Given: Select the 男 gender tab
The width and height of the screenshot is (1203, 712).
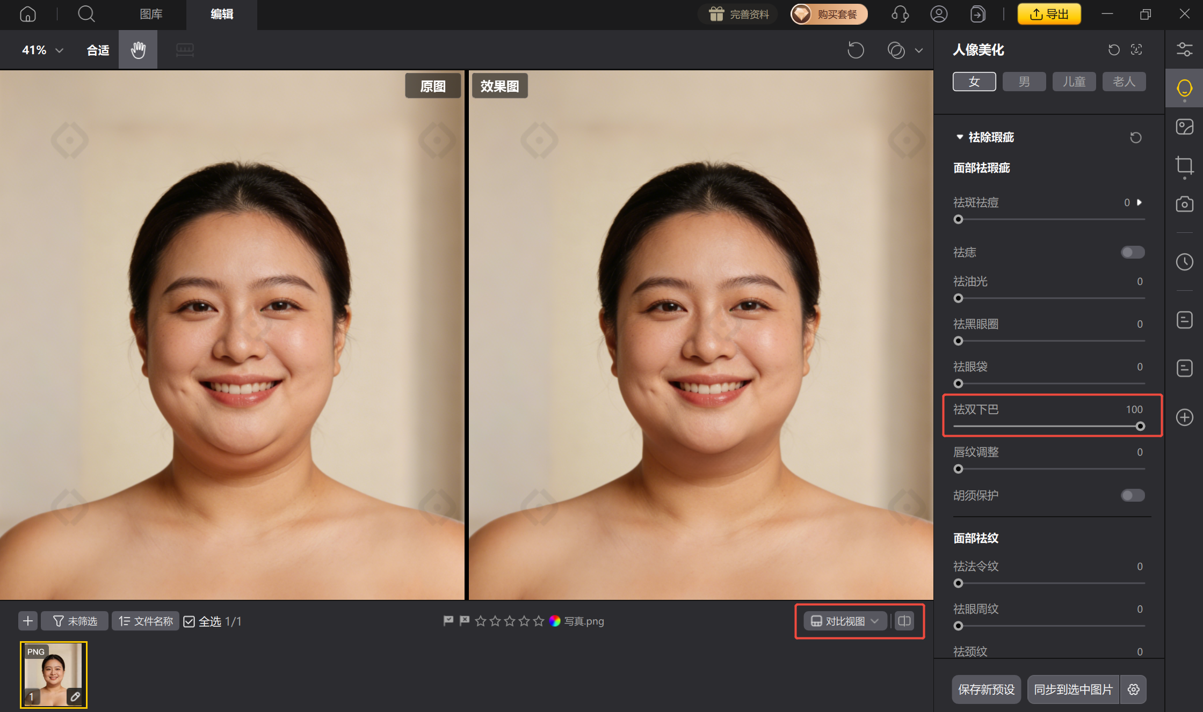Looking at the screenshot, I should pyautogui.click(x=1024, y=82).
